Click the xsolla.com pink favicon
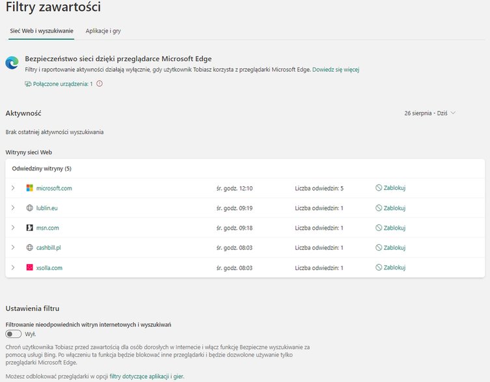Viewport: 490px width, 382px height. [x=30, y=267]
